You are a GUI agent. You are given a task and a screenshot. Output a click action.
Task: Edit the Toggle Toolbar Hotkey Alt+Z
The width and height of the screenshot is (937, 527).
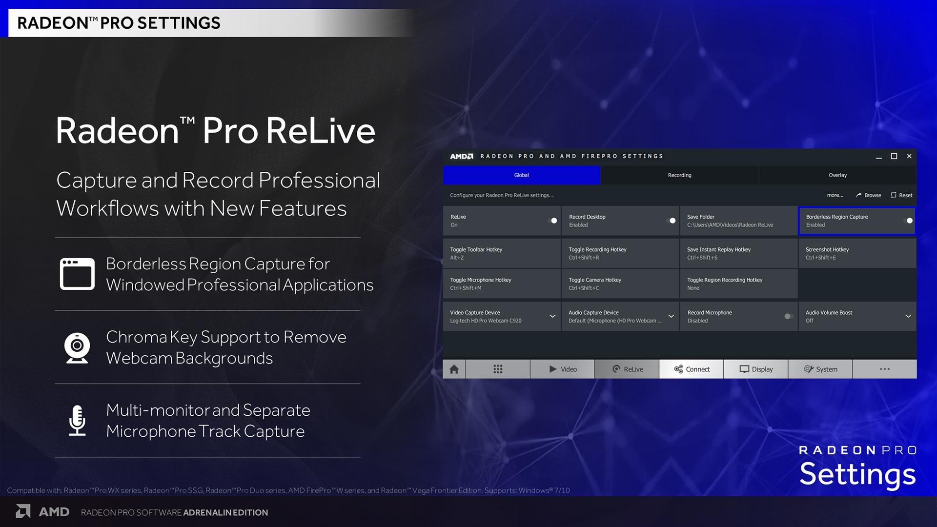502,253
